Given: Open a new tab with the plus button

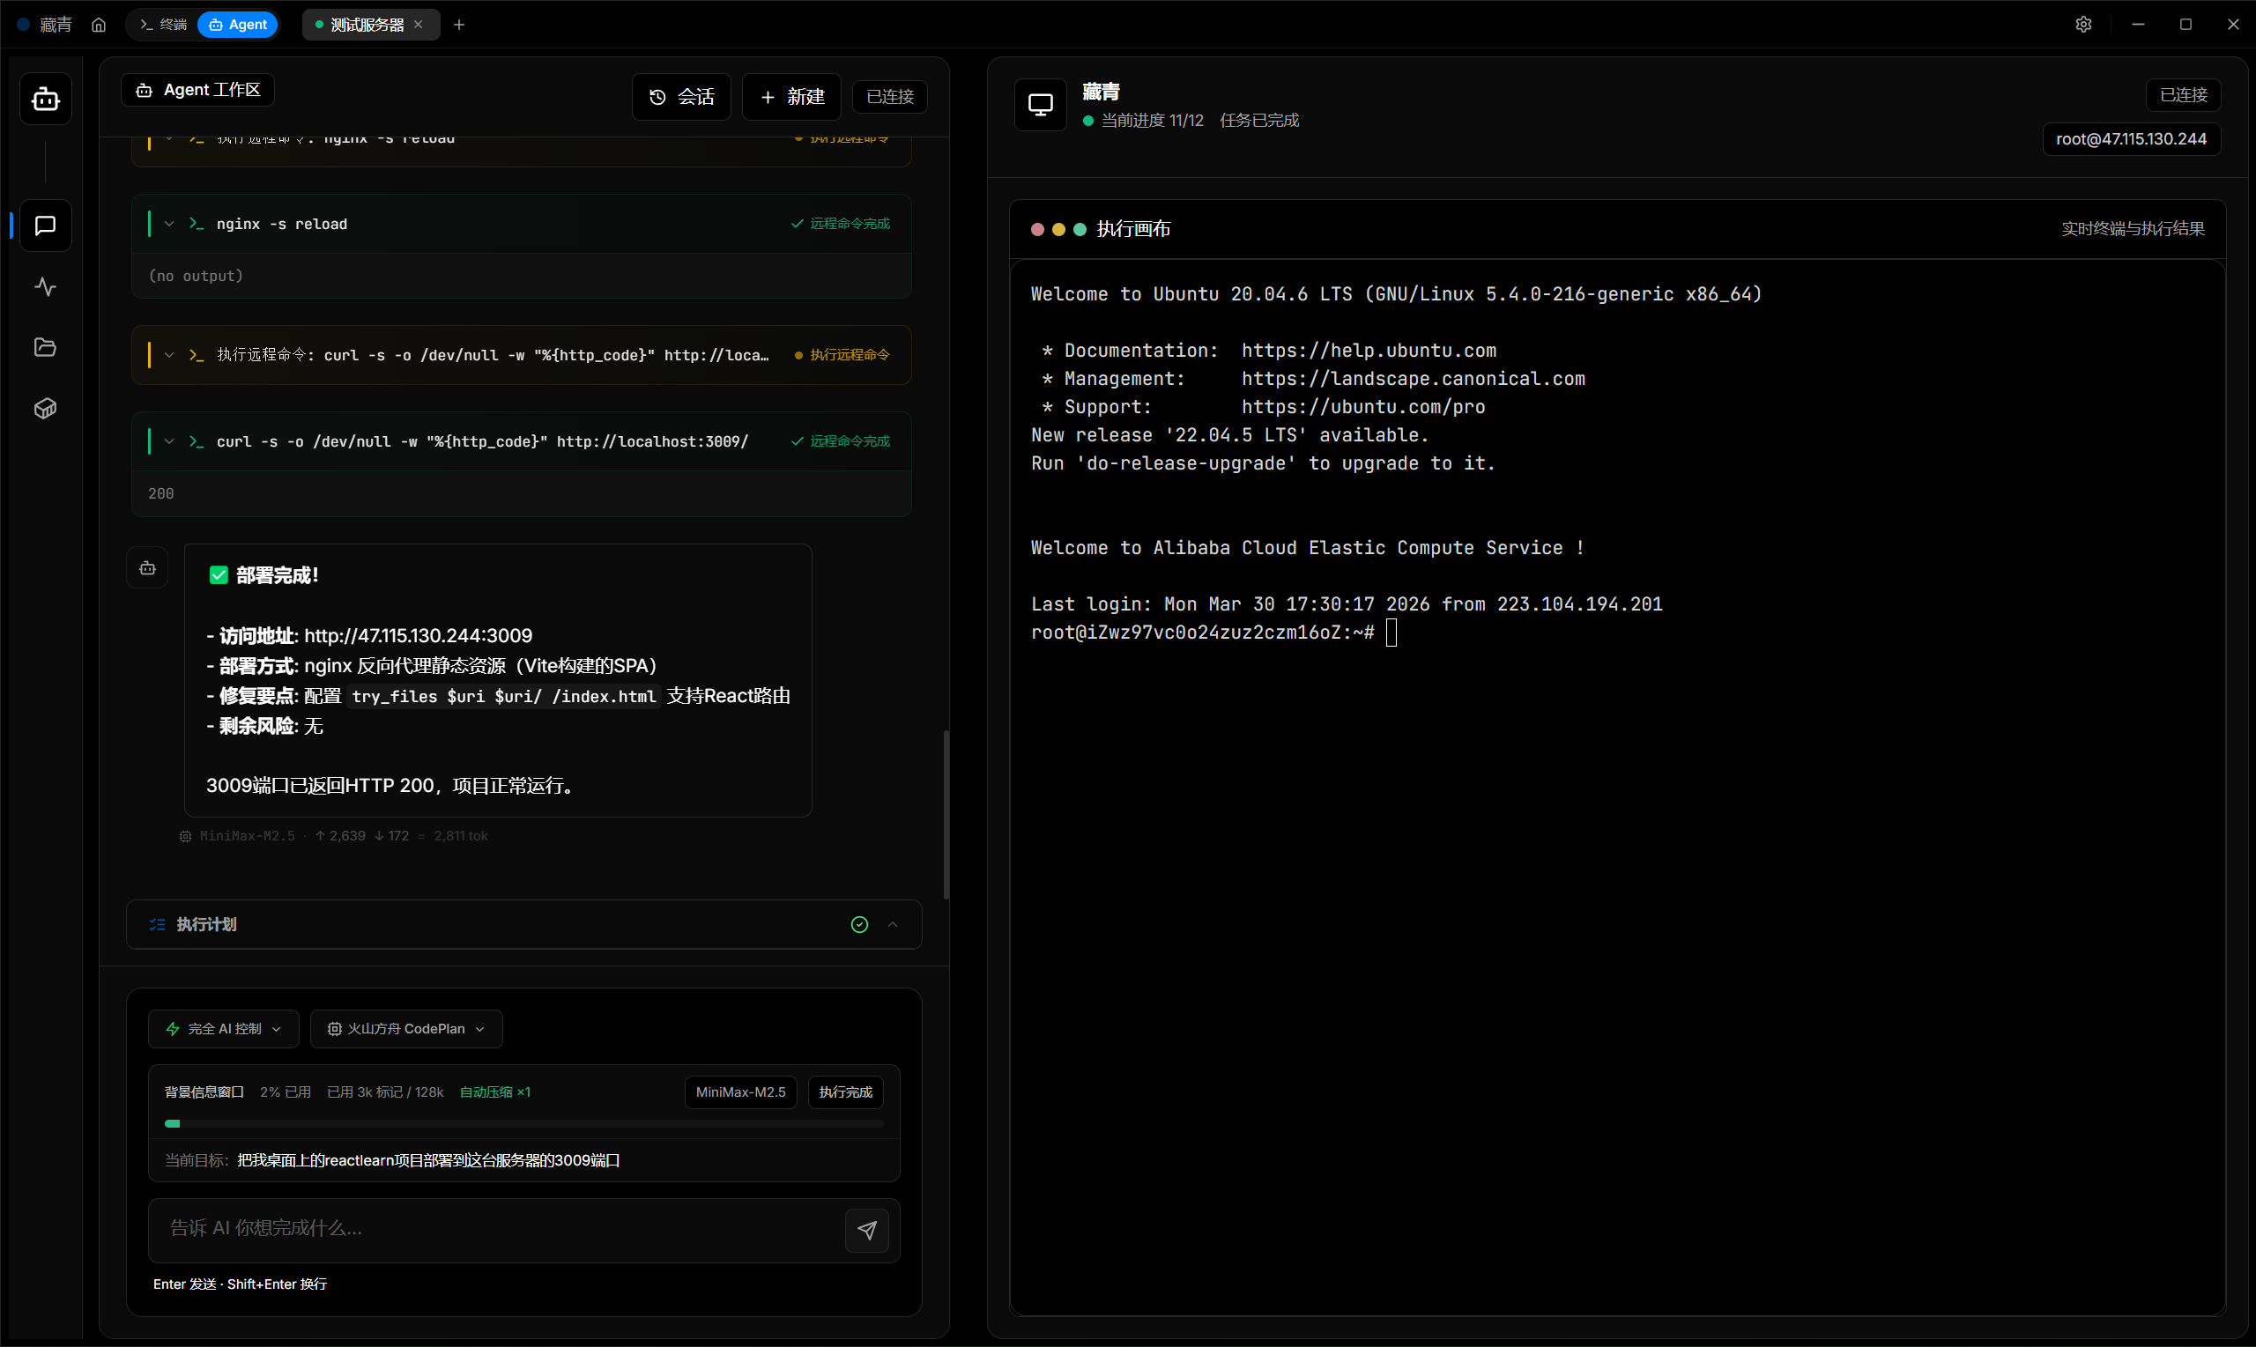Looking at the screenshot, I should 459,25.
